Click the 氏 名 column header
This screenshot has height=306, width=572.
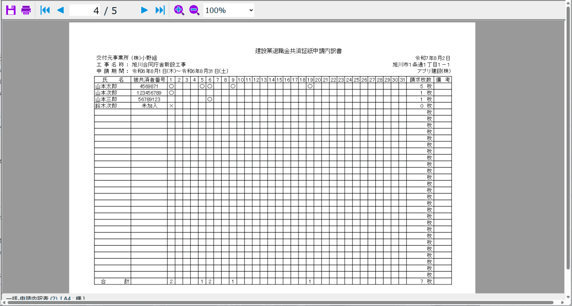pos(112,80)
